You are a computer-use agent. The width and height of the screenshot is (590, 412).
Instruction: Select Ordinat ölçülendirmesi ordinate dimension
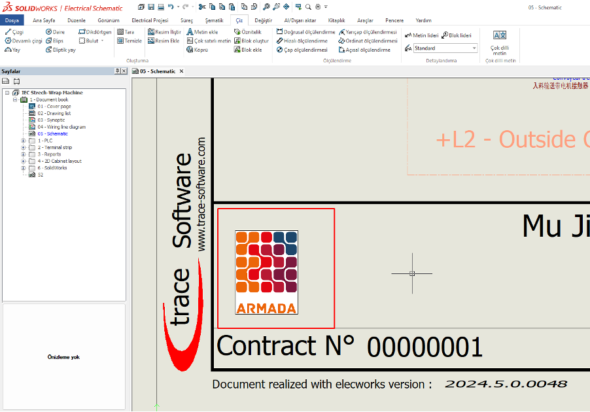[x=368, y=41]
